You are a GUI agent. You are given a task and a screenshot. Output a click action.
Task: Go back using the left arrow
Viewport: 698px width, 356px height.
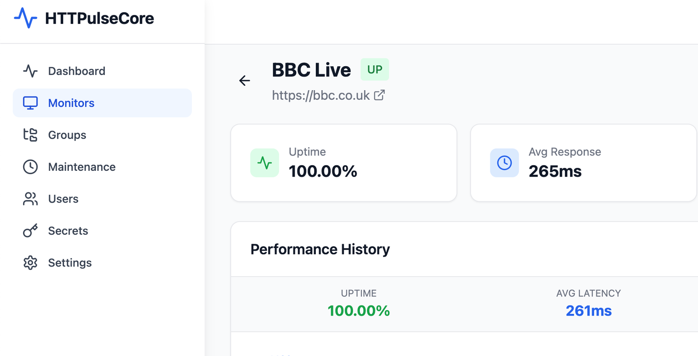click(245, 81)
